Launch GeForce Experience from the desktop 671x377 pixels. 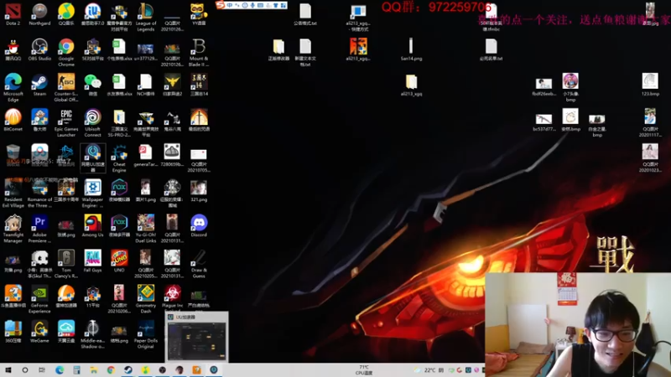pos(39,300)
